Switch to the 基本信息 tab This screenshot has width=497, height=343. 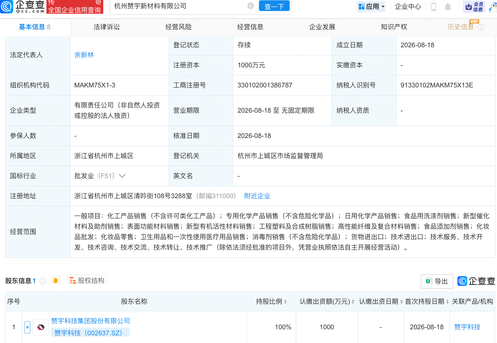point(35,27)
